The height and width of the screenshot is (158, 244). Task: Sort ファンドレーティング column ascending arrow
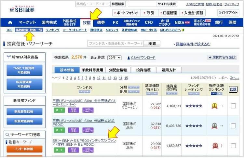191,94
